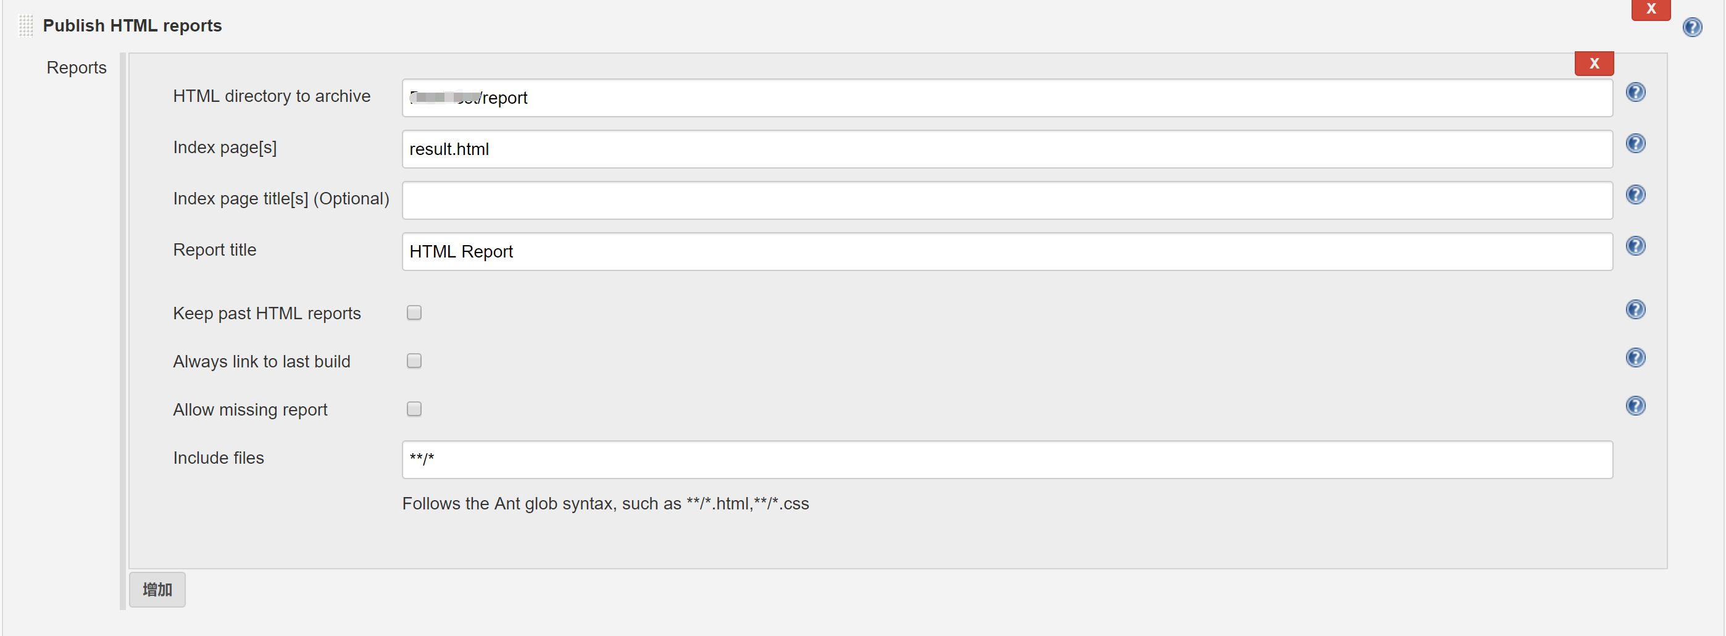
Task: Show help for Allow missing report
Action: [x=1635, y=406]
